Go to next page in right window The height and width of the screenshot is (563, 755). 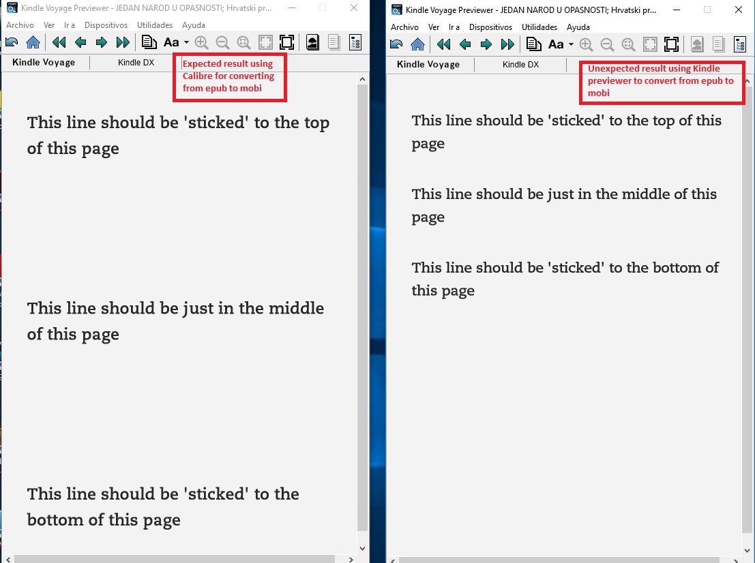[x=486, y=45]
